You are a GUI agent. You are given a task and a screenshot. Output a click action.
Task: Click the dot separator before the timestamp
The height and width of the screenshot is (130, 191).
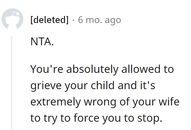pyautogui.click(x=73, y=20)
